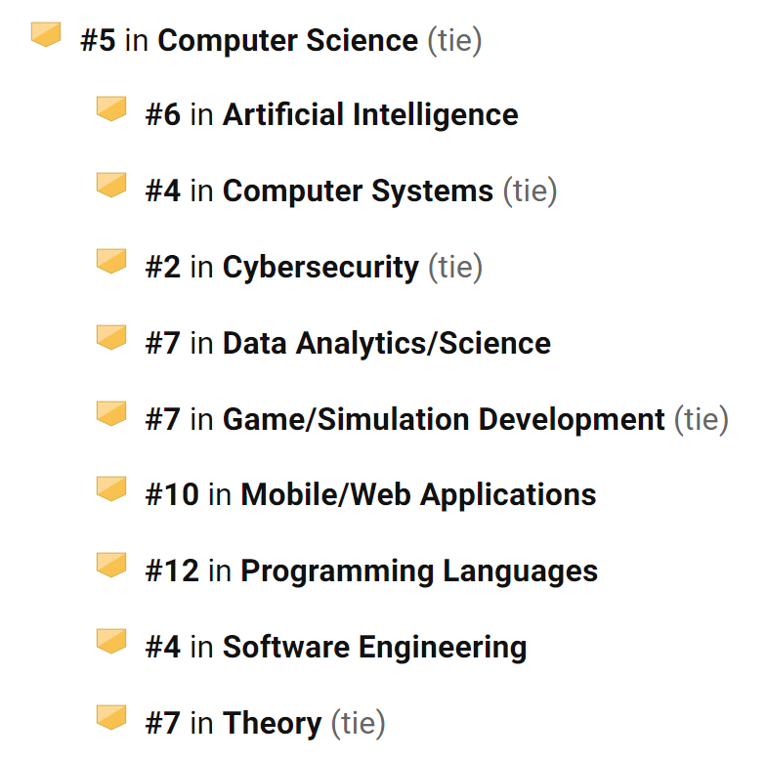Select the badge icon next to Theory
The width and height of the screenshot is (767, 761).
pos(111,717)
